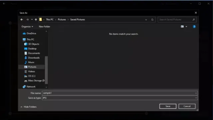Open the view options dropdown arrow
Screen dimensions: 213x120
(186, 26)
